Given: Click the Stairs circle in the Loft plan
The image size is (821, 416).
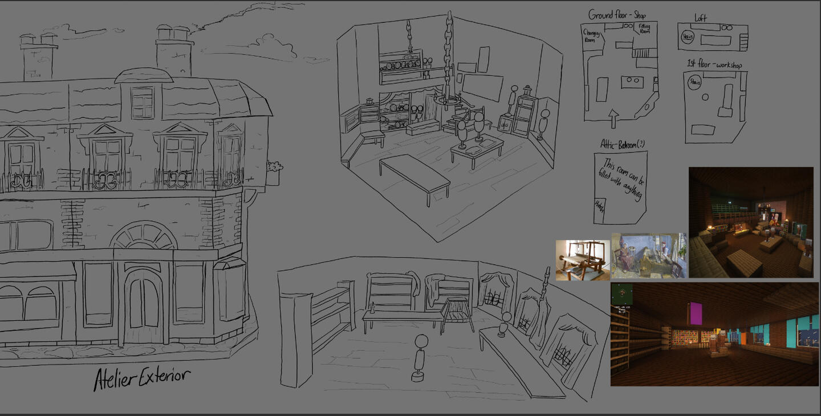Looking at the screenshot, I should [x=688, y=36].
